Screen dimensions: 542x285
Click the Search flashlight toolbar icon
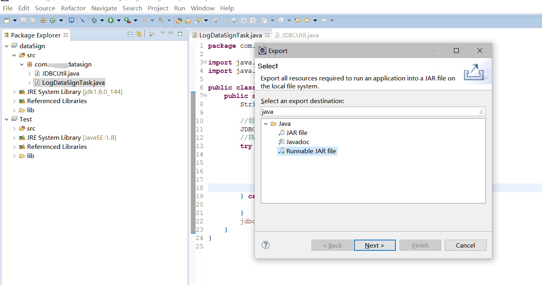pyautogui.click(x=198, y=20)
